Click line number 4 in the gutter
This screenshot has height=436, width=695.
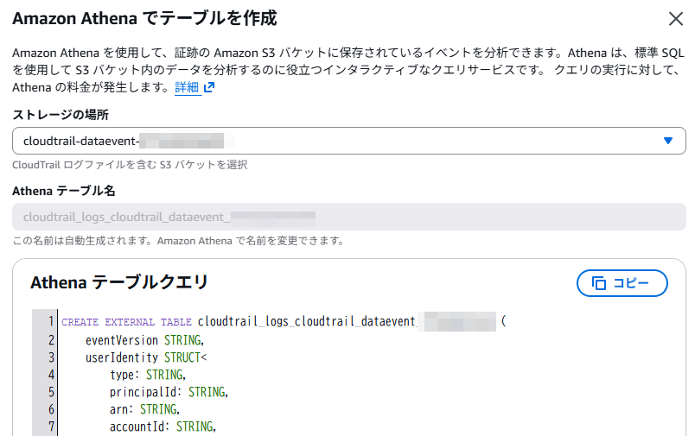(x=51, y=375)
